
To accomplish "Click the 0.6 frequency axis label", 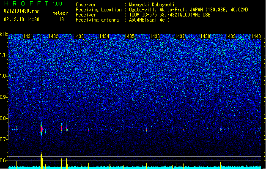I will pos(3,161).
